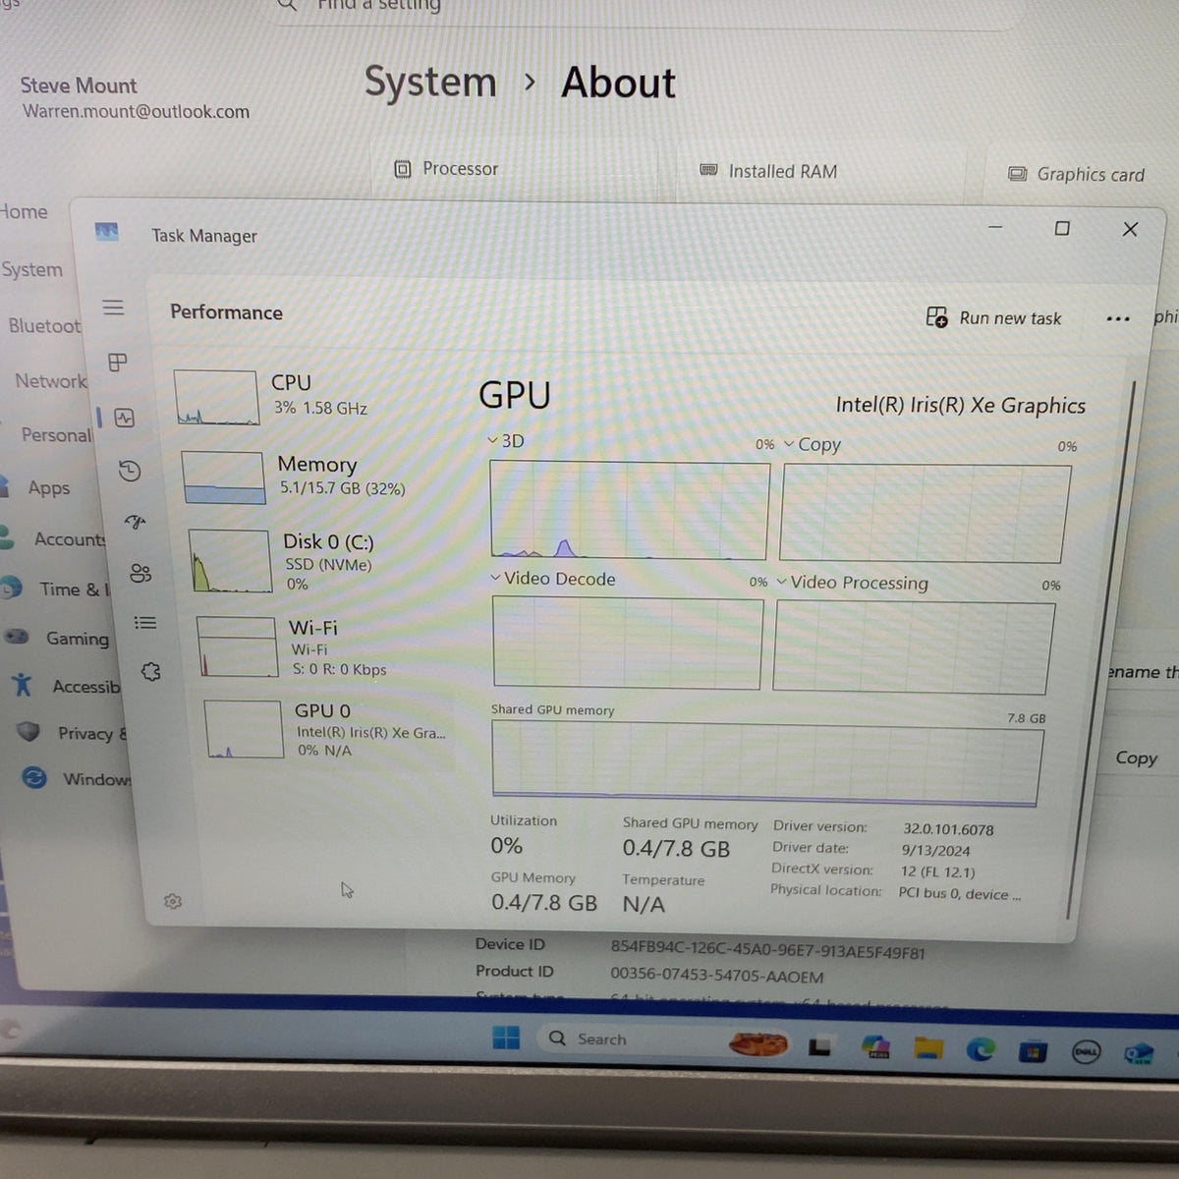Open File Explorer from the taskbar
This screenshot has height=1179, width=1179.
point(927,1048)
